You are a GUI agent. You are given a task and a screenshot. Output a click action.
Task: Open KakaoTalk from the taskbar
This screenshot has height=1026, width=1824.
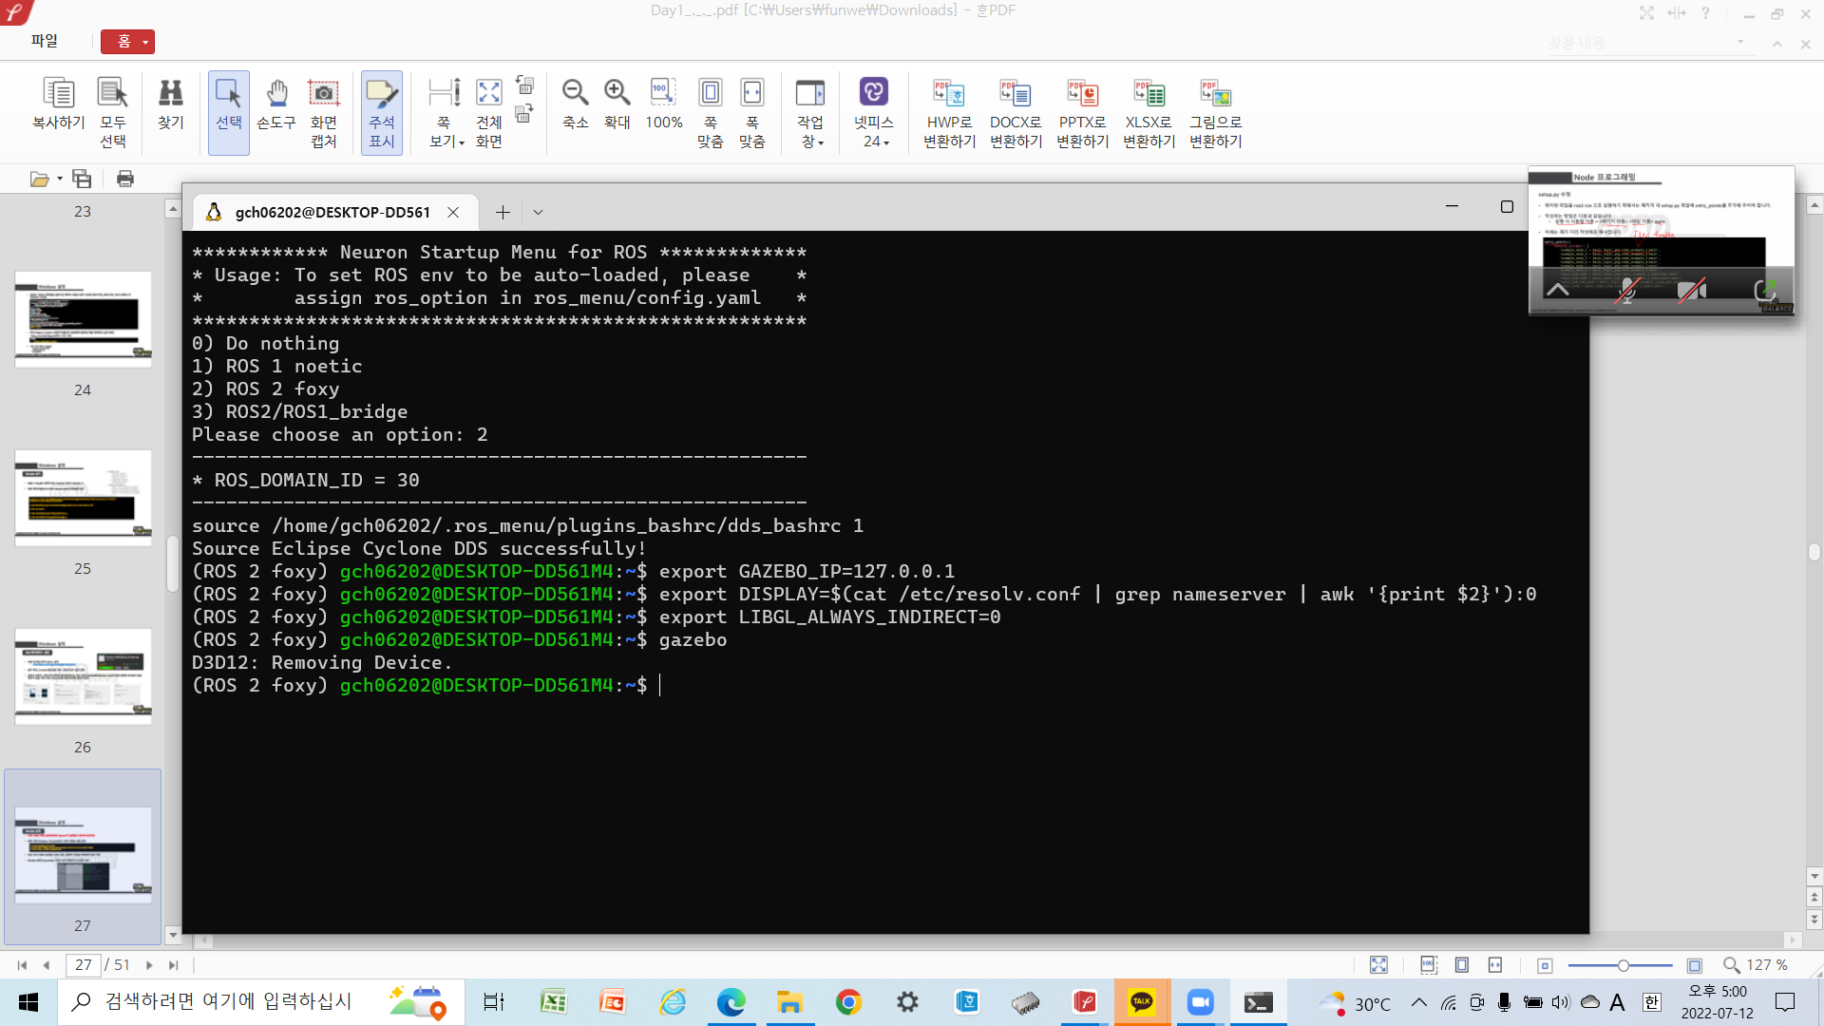point(1143,1001)
